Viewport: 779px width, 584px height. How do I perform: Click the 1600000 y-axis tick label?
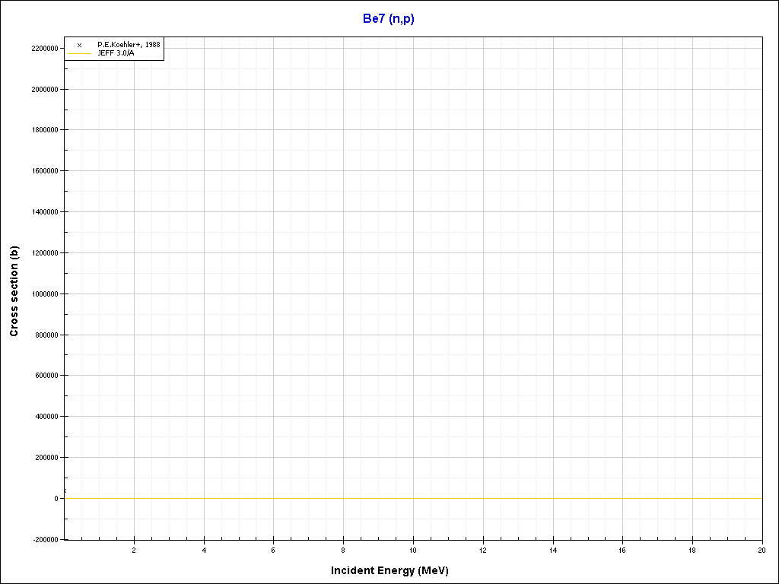[43, 171]
